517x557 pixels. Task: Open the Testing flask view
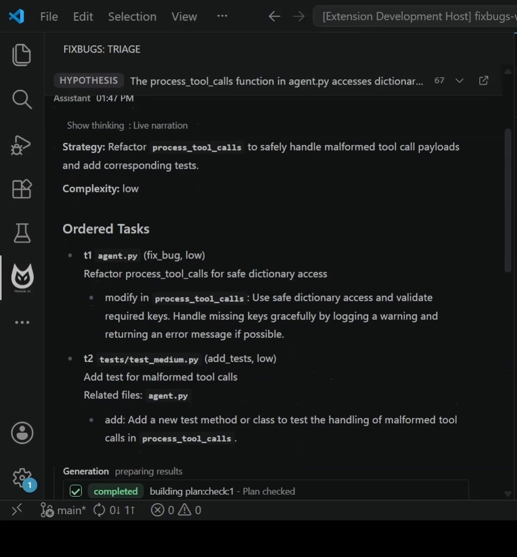pos(22,233)
